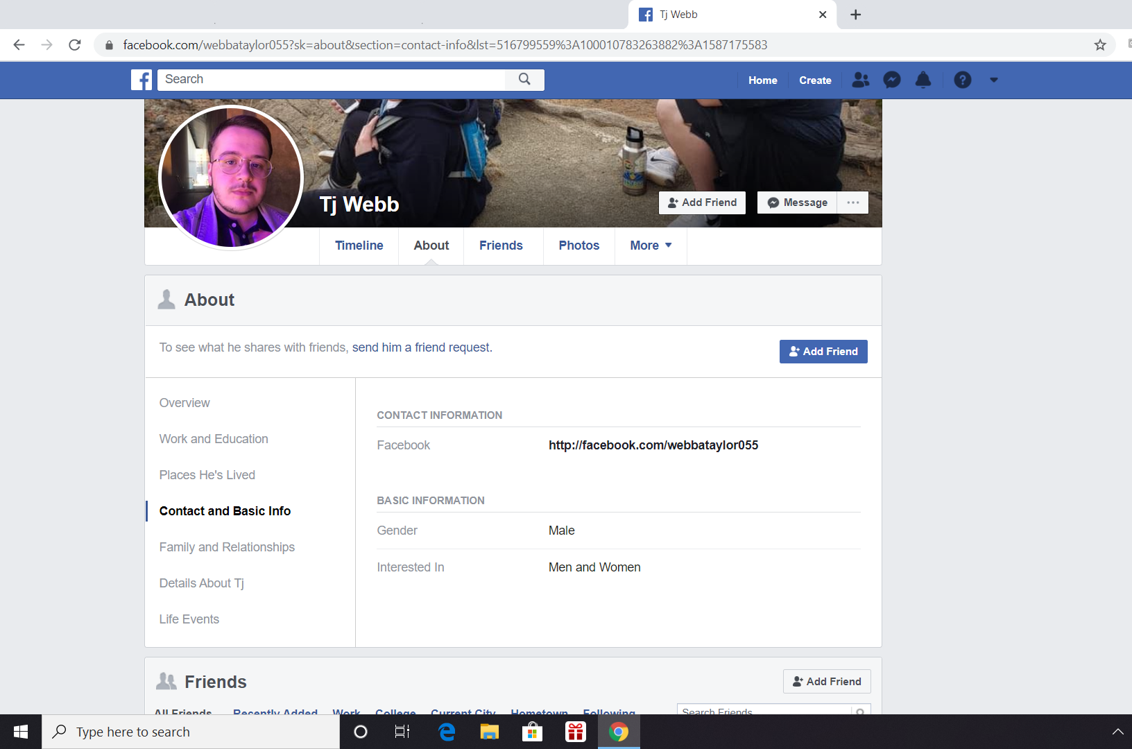This screenshot has height=749, width=1132.
Task: Open the gift app on taskbar
Action: point(576,732)
